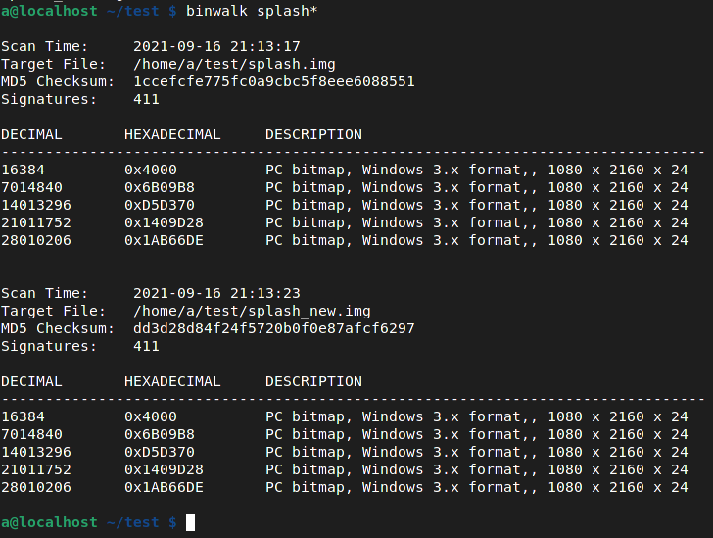The height and width of the screenshot is (538, 713).
Task: Click the a@localhost text on the bottom prompt
Action: click(49, 522)
